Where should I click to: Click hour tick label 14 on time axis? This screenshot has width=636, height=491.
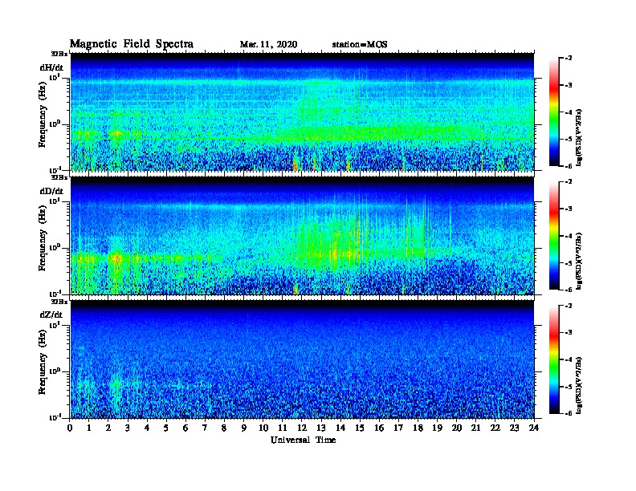[x=340, y=428]
